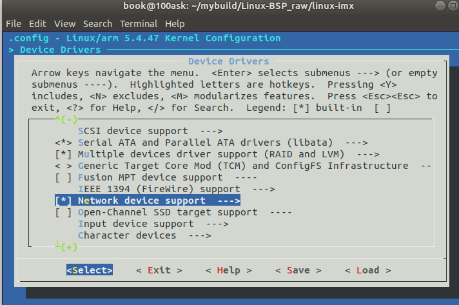
Task: Expand Multiple devices driver support ---> arrow
Action: pos(368,154)
